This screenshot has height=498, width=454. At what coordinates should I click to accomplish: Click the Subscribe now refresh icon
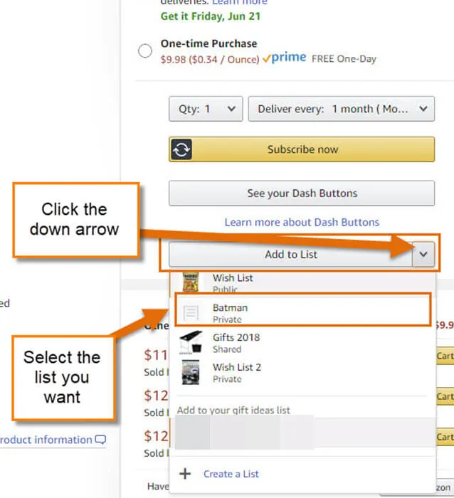(181, 149)
